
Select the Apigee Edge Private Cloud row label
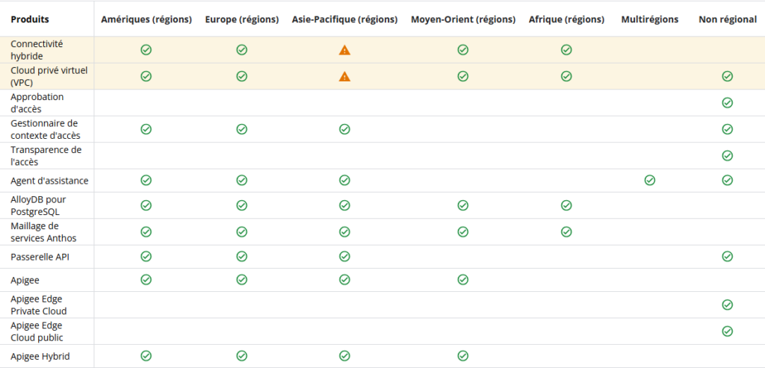pos(39,305)
